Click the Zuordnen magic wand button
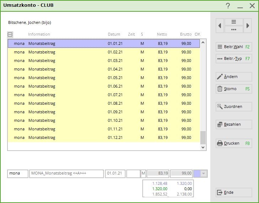 (x=234, y=106)
